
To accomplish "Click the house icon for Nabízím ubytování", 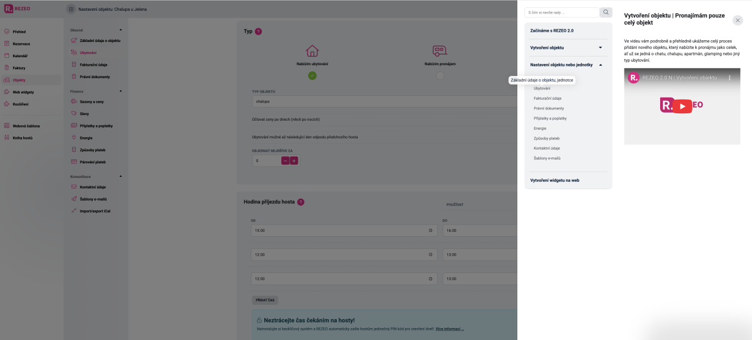I will [x=312, y=51].
